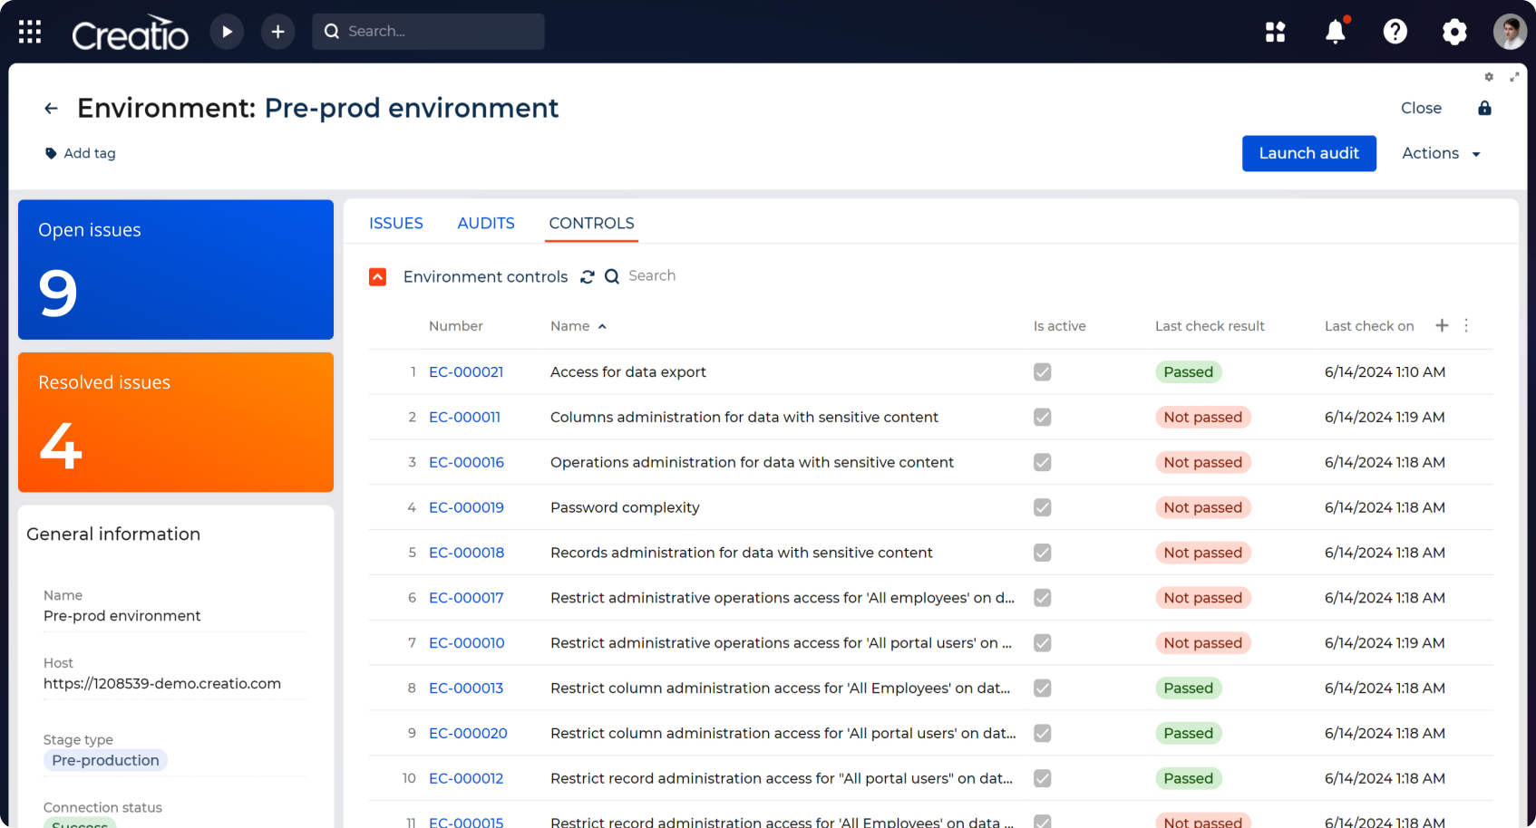Uncheck Is active for Password complexity control
Screen dimensions: 1536x828
pyautogui.click(x=1042, y=507)
